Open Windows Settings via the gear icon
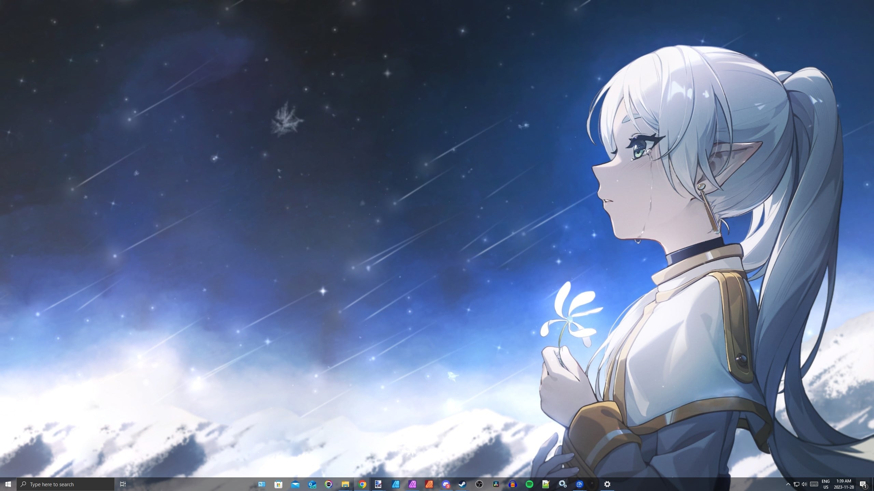This screenshot has width=874, height=491. 607,484
